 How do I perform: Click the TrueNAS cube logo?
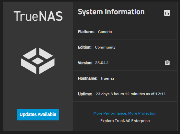tap(38, 61)
